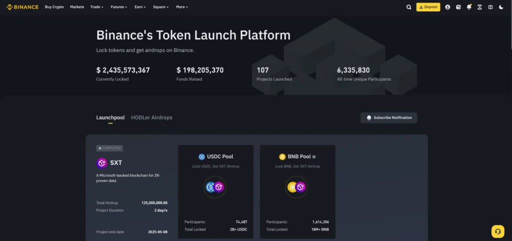Expand the Trade dropdown menu
512x241 pixels.
click(x=97, y=7)
